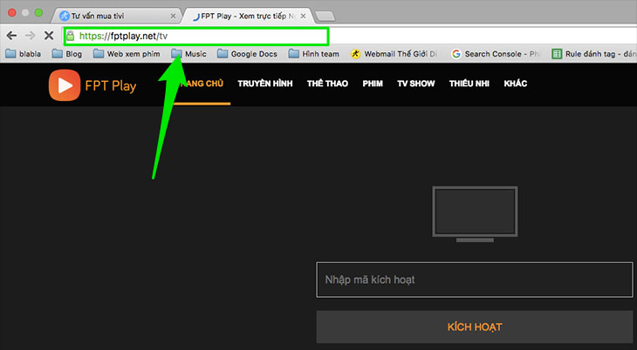Open a new browser tab
The width and height of the screenshot is (637, 350).
tap(325, 16)
